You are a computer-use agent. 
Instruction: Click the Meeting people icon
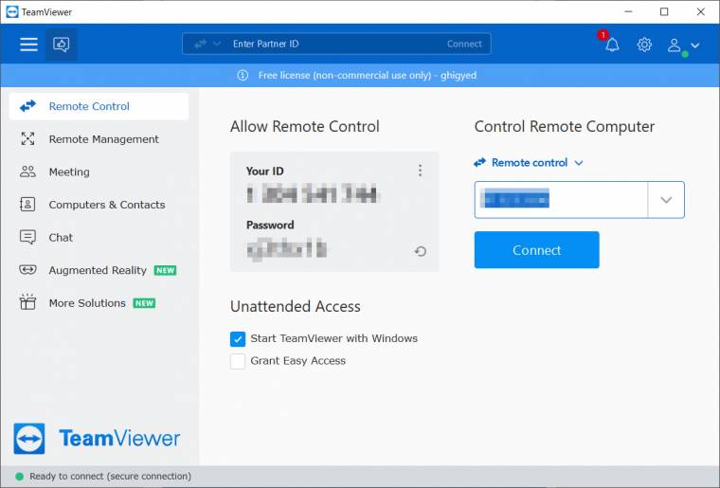click(x=27, y=172)
